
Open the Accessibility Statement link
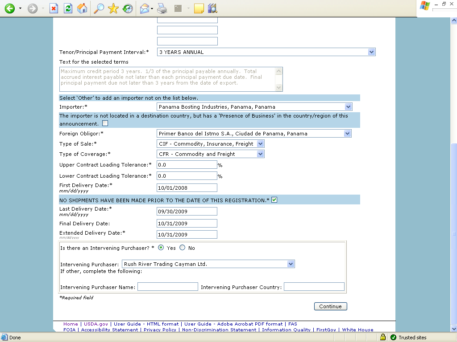pyautogui.click(x=110, y=330)
